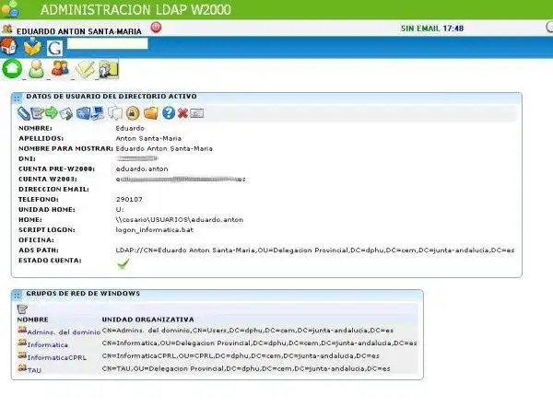Viewport: 553px width, 407px height.
Task: Open the InformaticaCPRL group link
Action: pos(57,357)
